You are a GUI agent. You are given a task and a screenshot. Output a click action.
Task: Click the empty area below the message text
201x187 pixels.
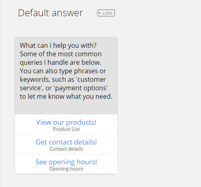tap(66, 107)
